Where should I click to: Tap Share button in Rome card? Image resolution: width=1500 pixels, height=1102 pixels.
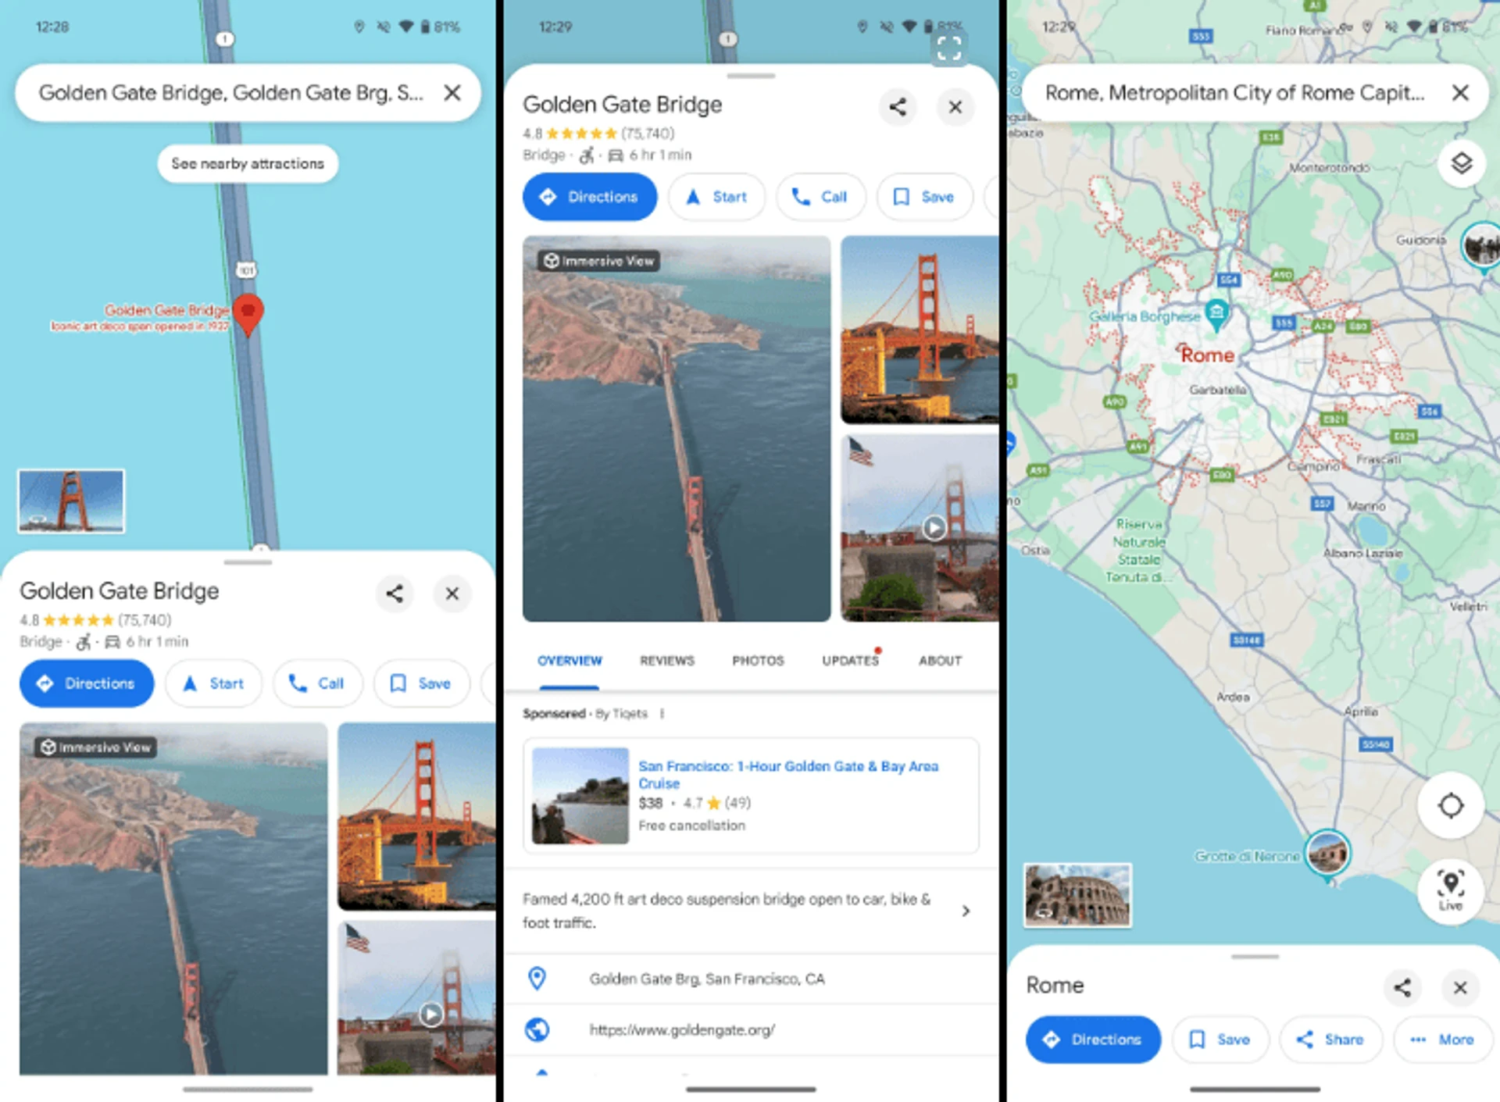click(x=1331, y=1040)
